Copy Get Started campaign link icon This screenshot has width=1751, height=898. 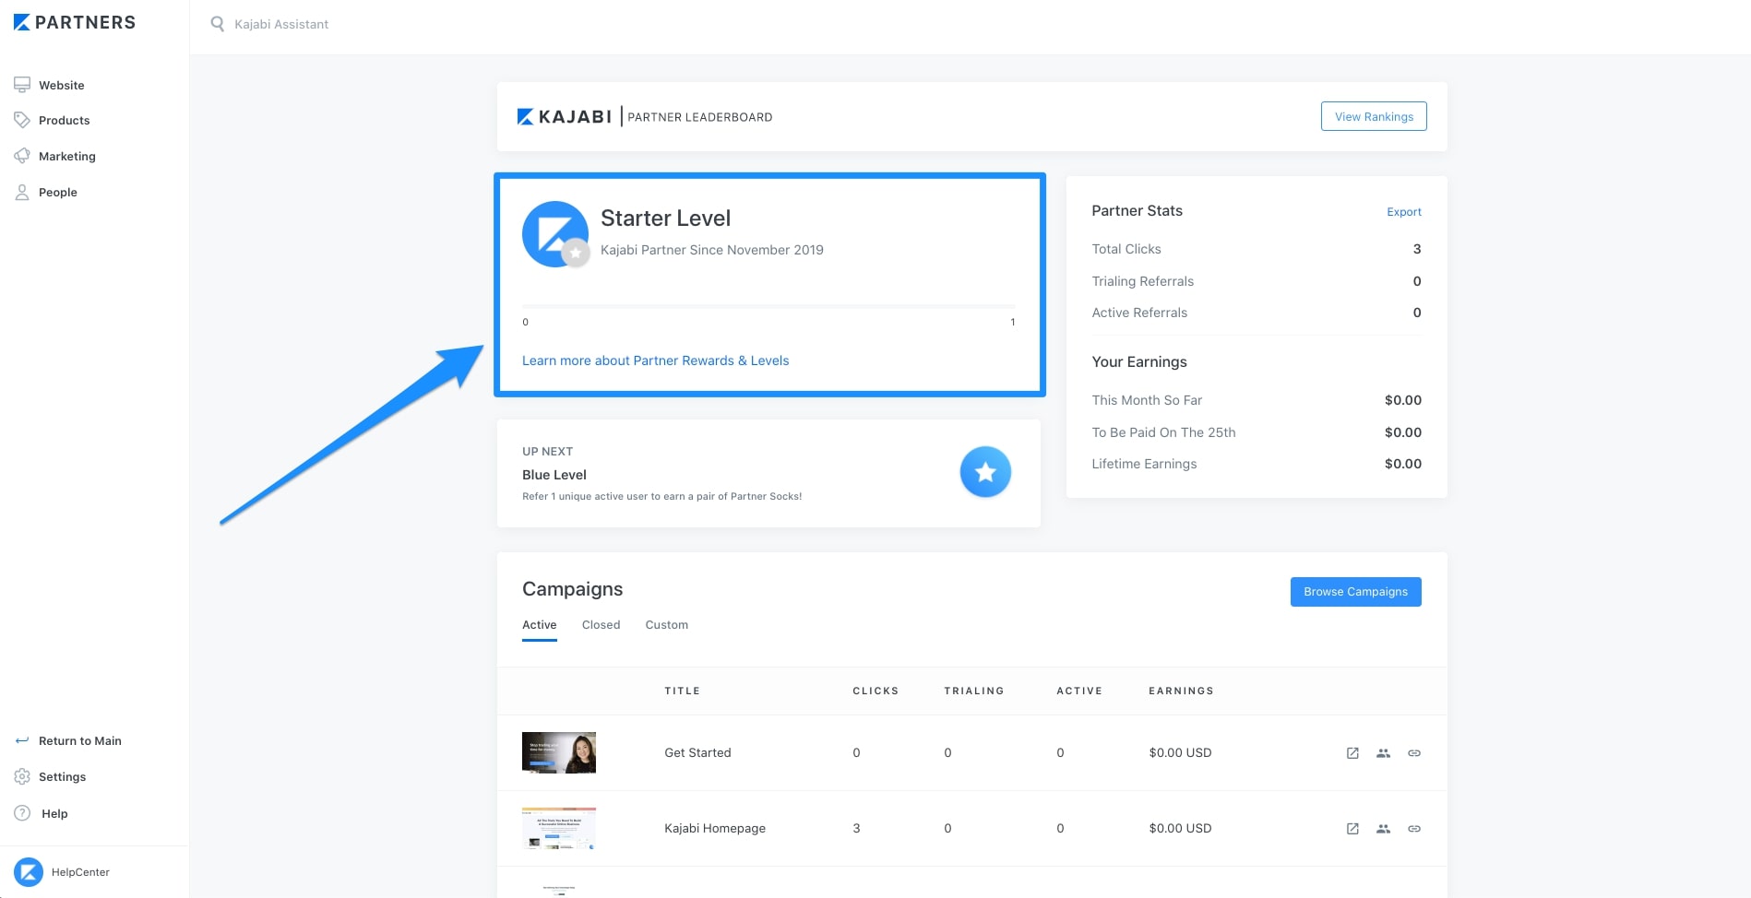[x=1414, y=753]
